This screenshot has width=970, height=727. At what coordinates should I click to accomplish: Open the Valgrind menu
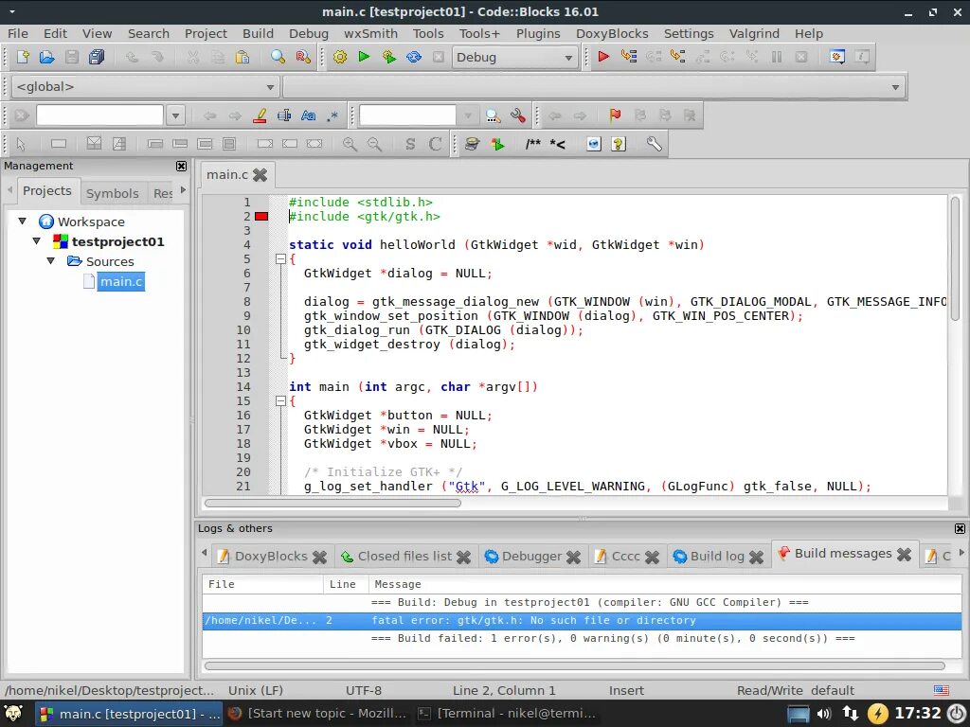[x=753, y=33]
